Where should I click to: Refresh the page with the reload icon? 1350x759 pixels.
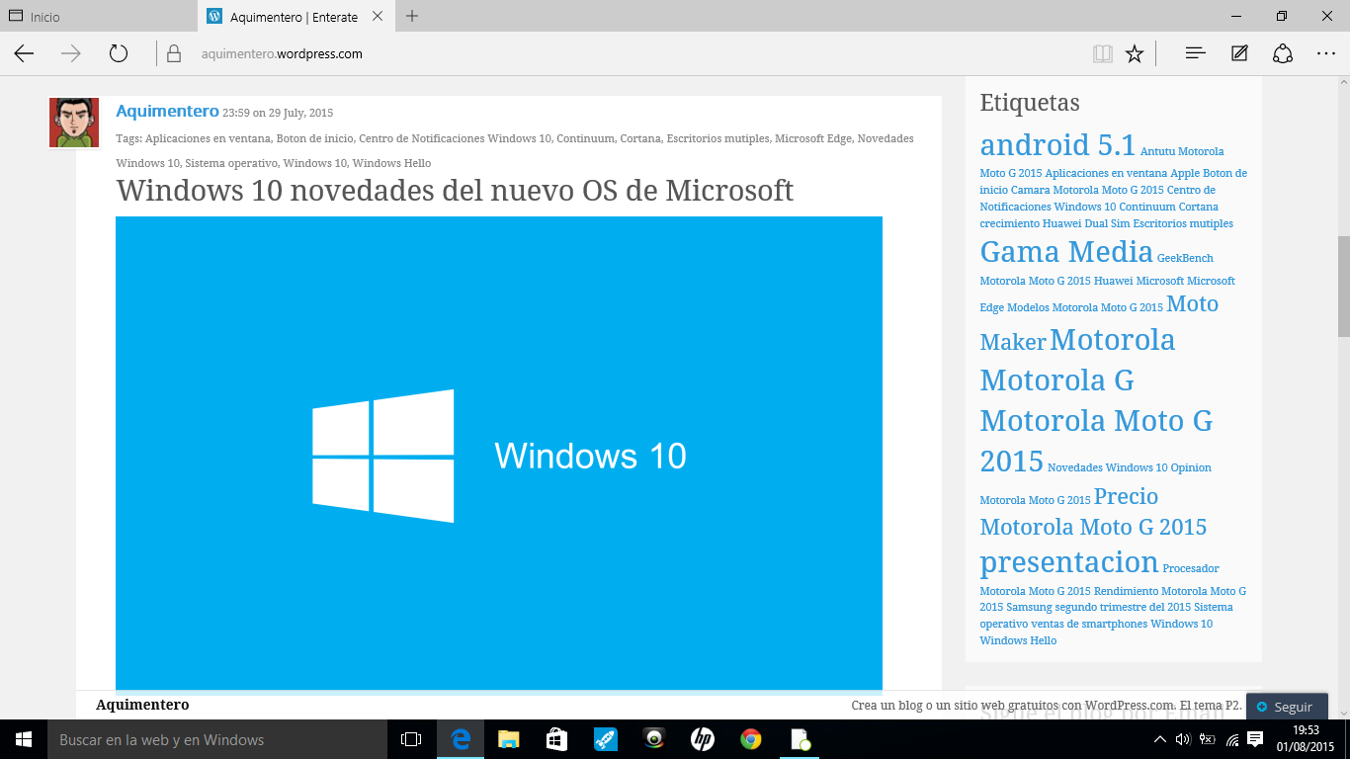tap(119, 53)
